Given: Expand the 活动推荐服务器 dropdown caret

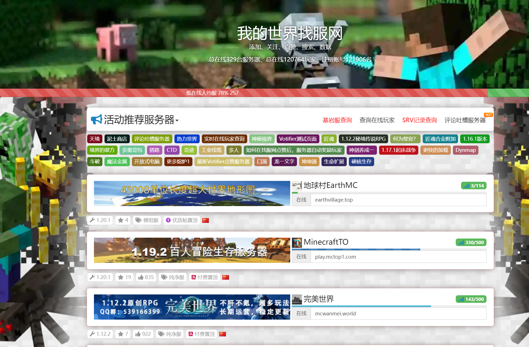Looking at the screenshot, I should click(177, 121).
